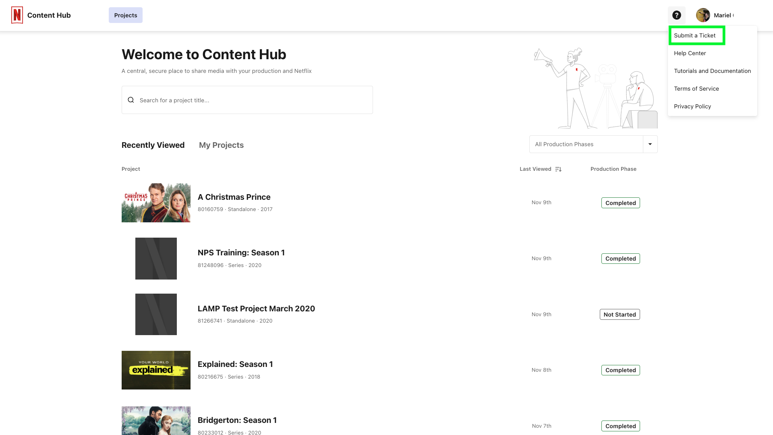Click NPS Training placeholder thumbnail

(x=156, y=259)
